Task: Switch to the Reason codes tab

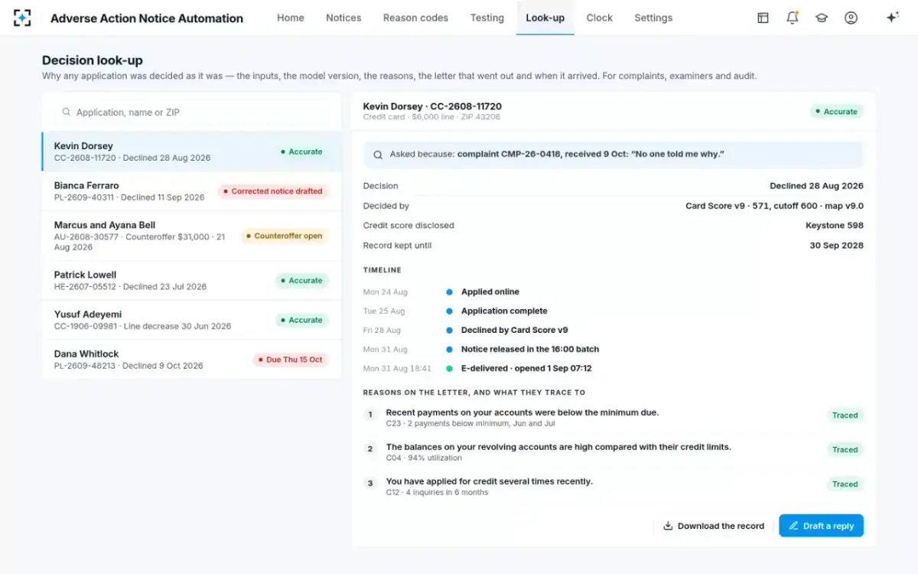Action: (x=415, y=18)
